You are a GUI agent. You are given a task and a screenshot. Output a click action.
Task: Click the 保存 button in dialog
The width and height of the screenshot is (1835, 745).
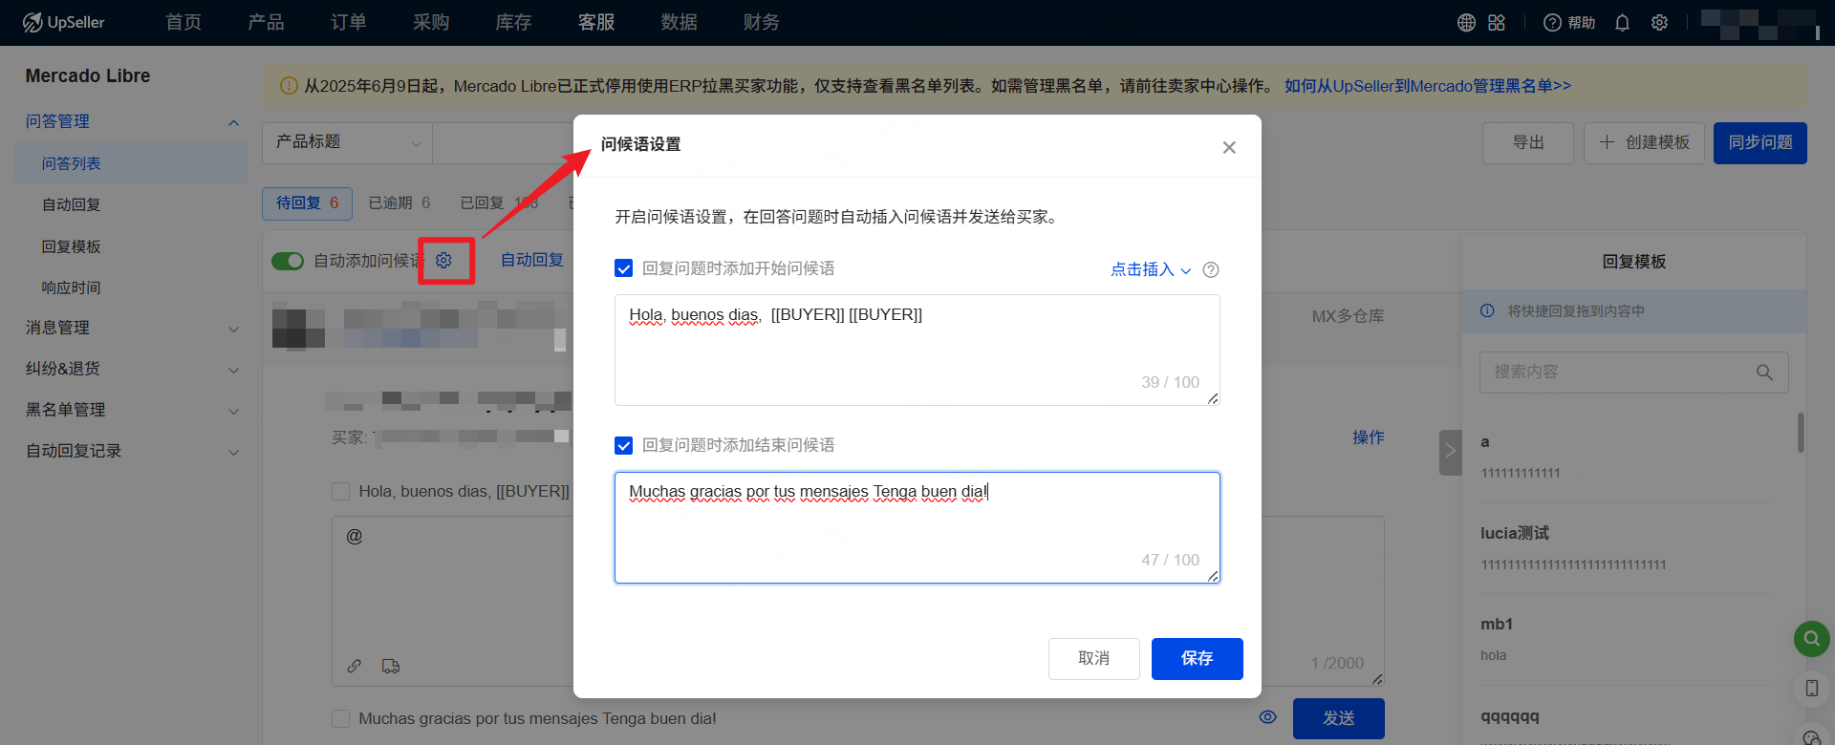(x=1197, y=658)
